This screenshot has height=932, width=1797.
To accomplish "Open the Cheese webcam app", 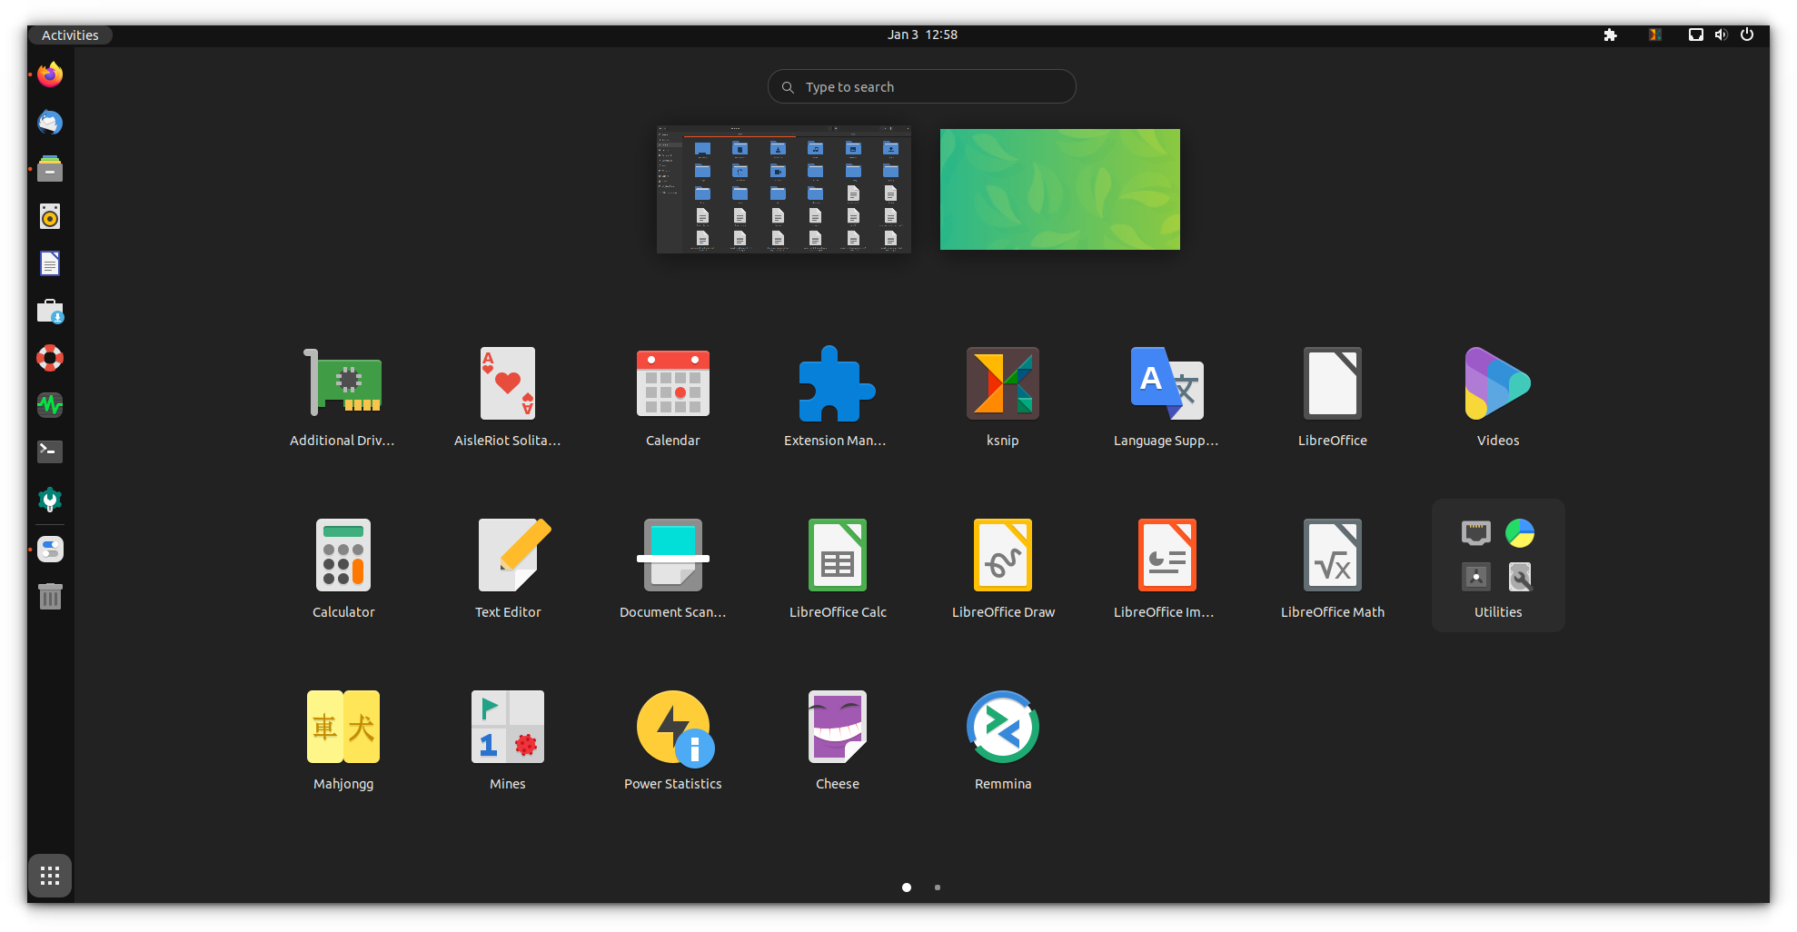I will coord(837,727).
